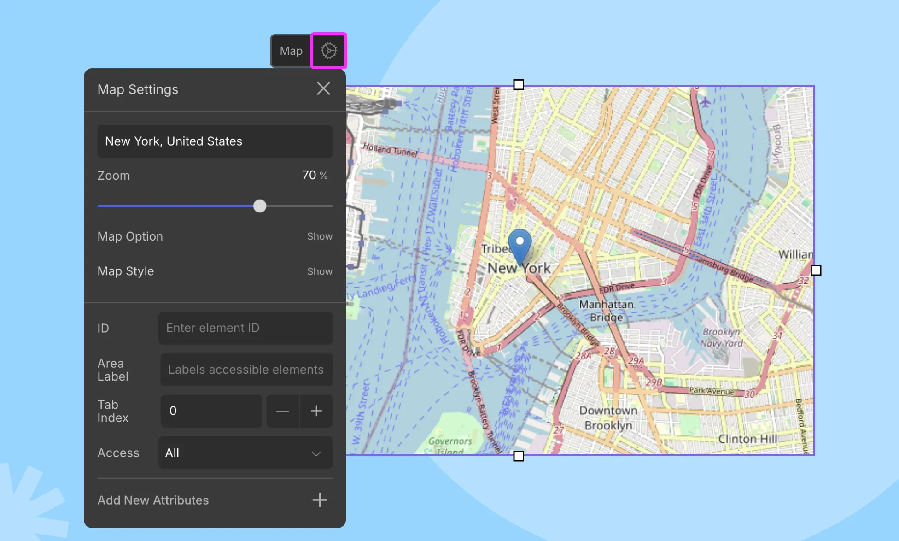The image size is (899, 541).
Task: Open the Access dropdown
Action: [x=245, y=453]
